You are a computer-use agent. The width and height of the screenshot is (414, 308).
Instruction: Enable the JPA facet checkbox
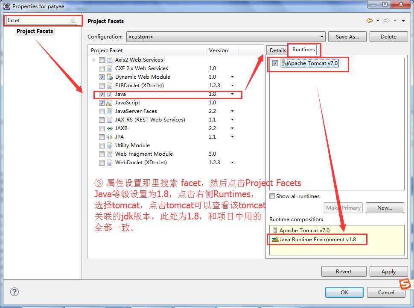102,137
